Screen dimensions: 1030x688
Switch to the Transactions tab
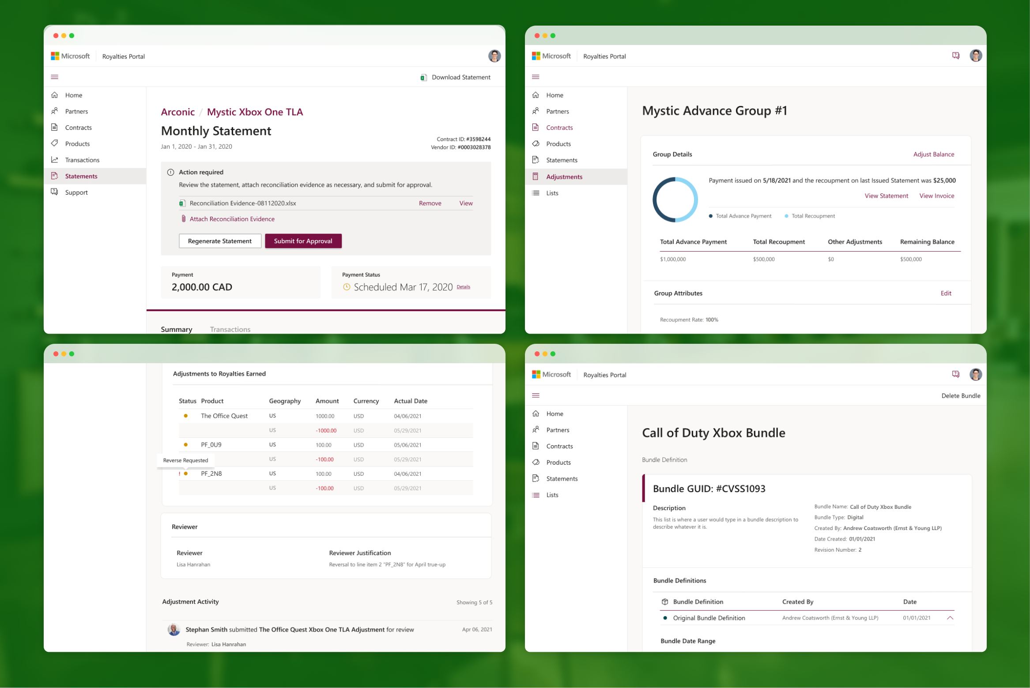pos(230,329)
